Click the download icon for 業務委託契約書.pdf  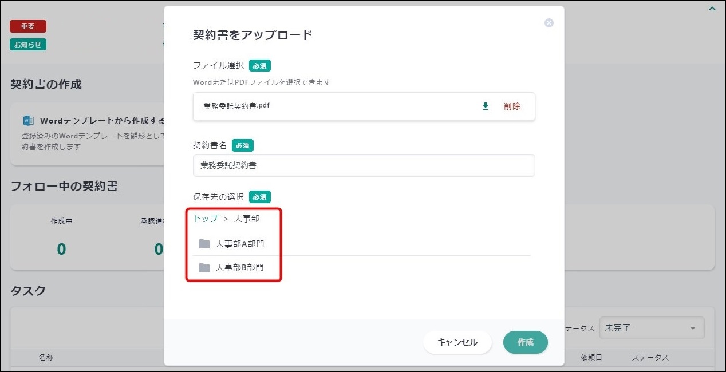[486, 106]
